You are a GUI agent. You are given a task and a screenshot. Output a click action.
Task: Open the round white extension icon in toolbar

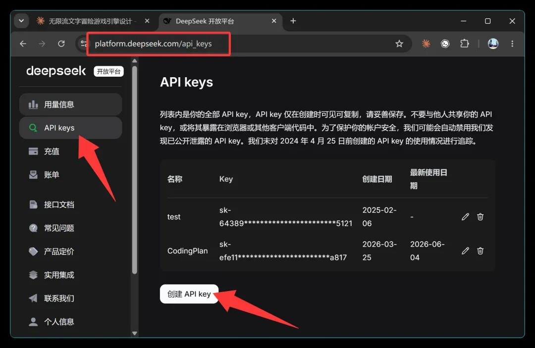coord(445,44)
